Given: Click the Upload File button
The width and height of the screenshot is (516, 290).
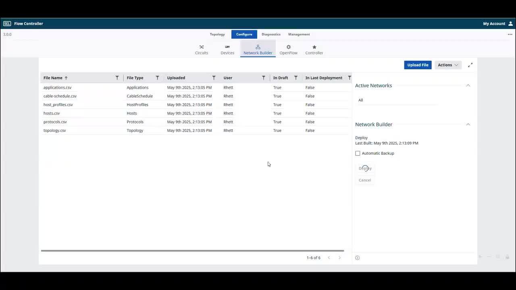Looking at the screenshot, I should tap(418, 65).
